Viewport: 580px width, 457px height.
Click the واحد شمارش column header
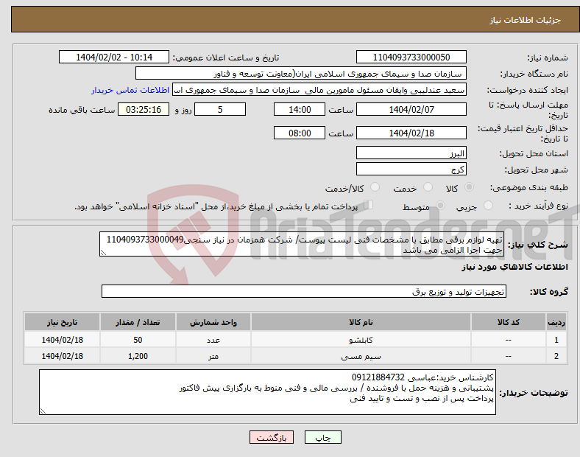pyautogui.click(x=213, y=322)
